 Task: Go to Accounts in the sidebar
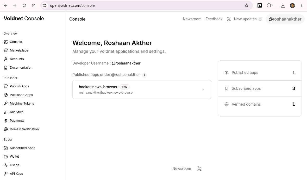click(14, 59)
